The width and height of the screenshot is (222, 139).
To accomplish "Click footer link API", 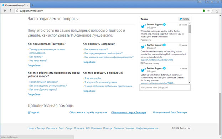I will (x=88, y=128).
